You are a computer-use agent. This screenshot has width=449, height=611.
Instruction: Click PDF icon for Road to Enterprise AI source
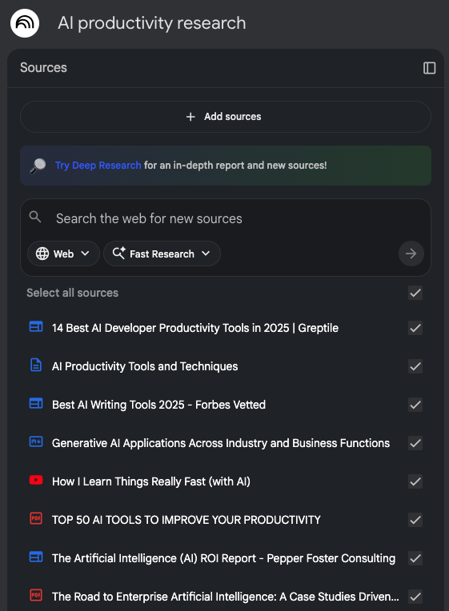[36, 595]
